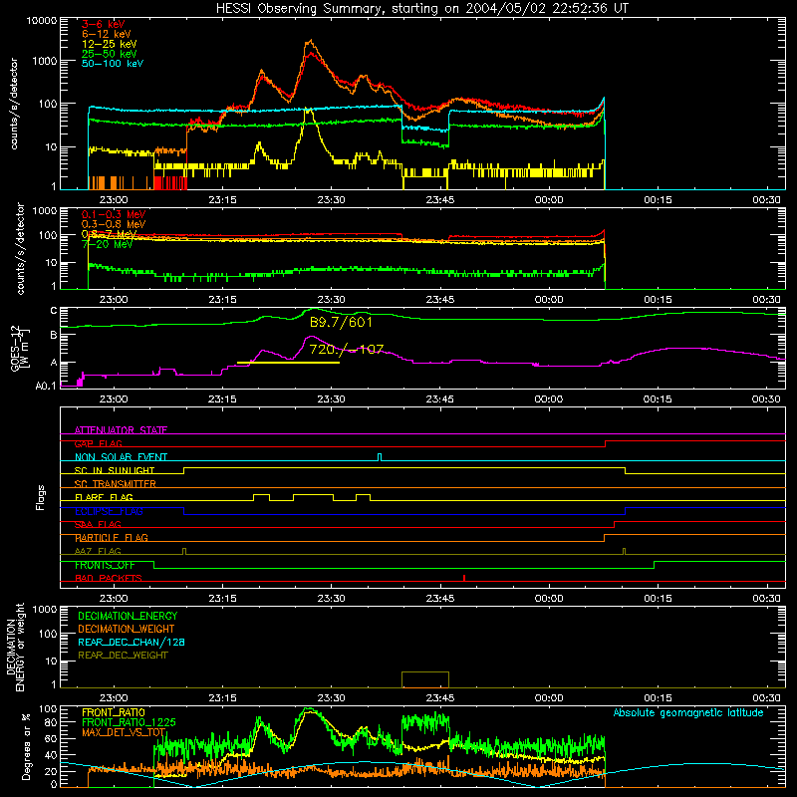Viewport: 797px width, 797px height.
Task: Click the FRONT_RATIO legend label
Action: (113, 712)
